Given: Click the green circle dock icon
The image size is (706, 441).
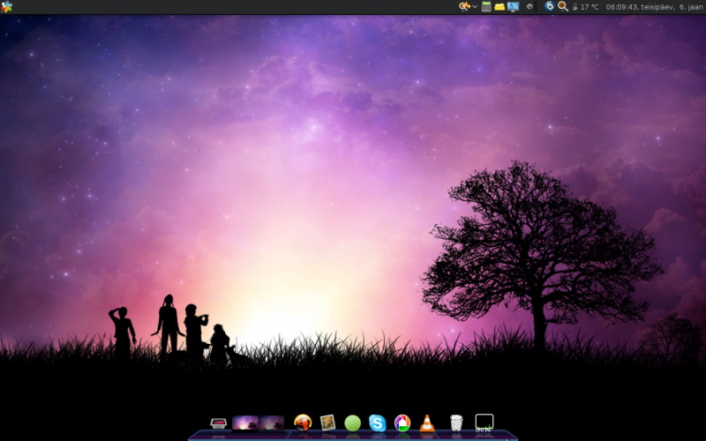Looking at the screenshot, I should click(352, 423).
